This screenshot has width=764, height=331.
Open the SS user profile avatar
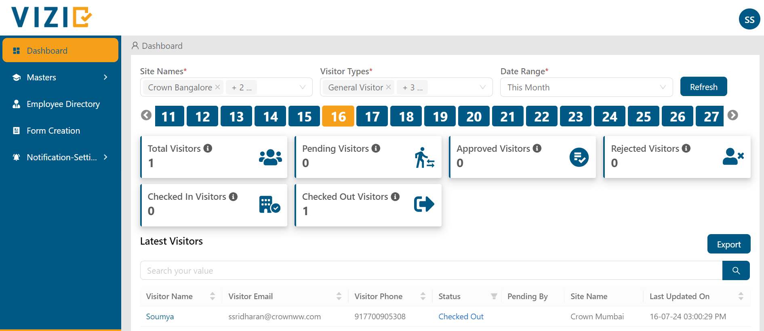[749, 19]
